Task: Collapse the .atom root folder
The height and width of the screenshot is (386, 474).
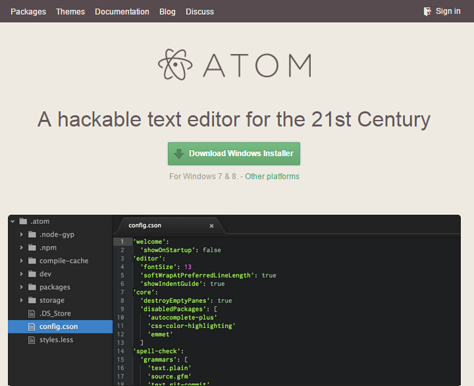Action: point(13,221)
